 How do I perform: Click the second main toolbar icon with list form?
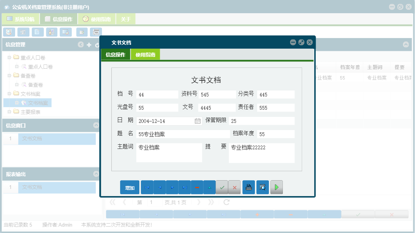pos(23,32)
